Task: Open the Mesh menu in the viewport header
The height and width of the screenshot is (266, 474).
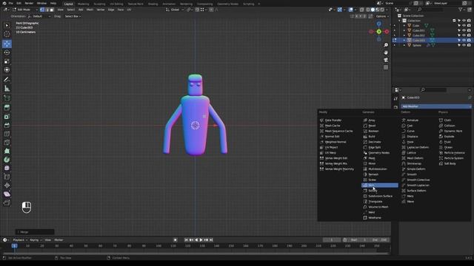Action: [x=90, y=10]
